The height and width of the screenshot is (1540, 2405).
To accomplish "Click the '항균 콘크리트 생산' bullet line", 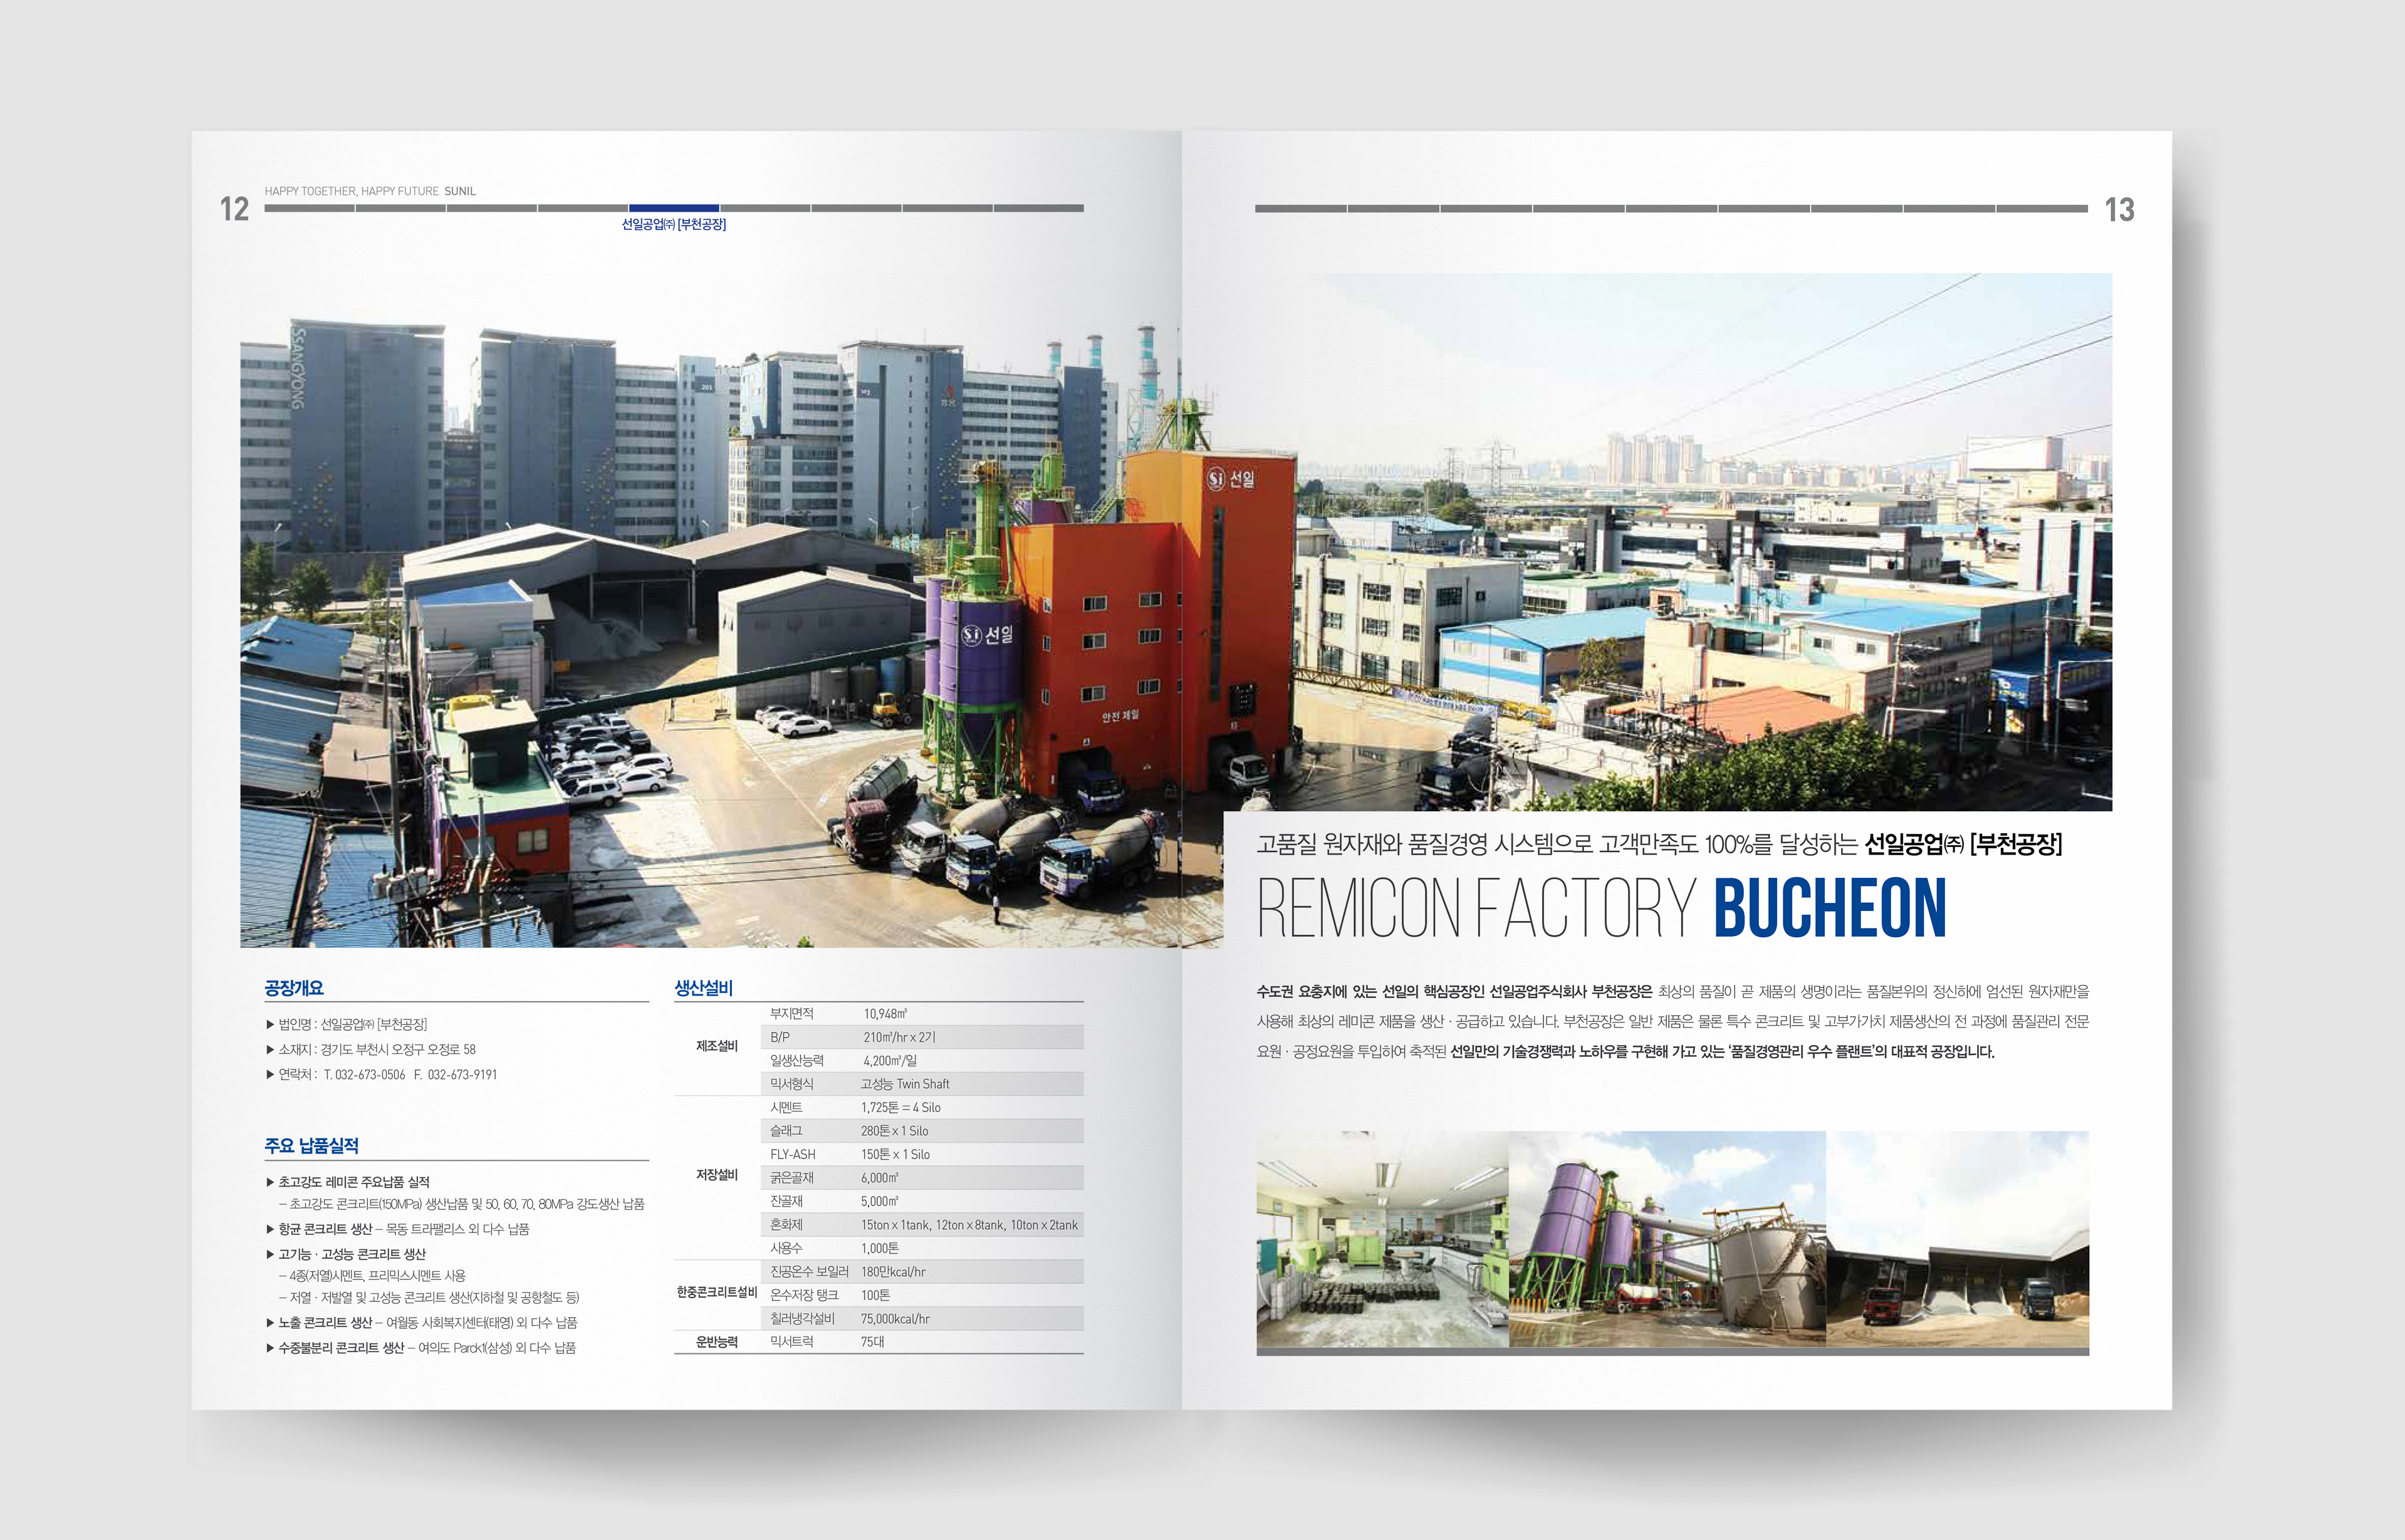I will (397, 1229).
